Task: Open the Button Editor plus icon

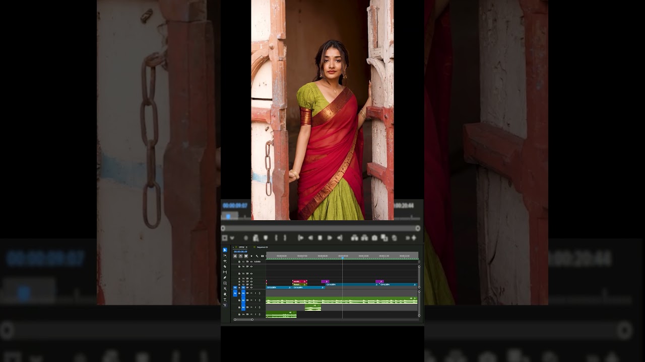Action: [414, 238]
